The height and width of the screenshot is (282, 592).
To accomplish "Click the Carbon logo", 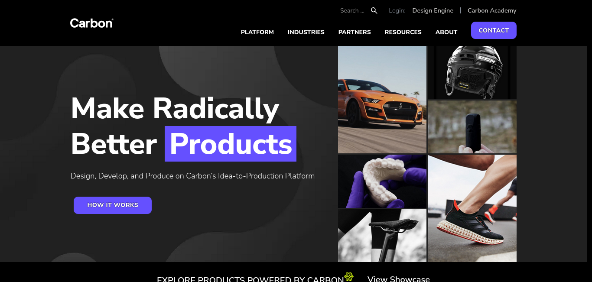I will tap(92, 23).
